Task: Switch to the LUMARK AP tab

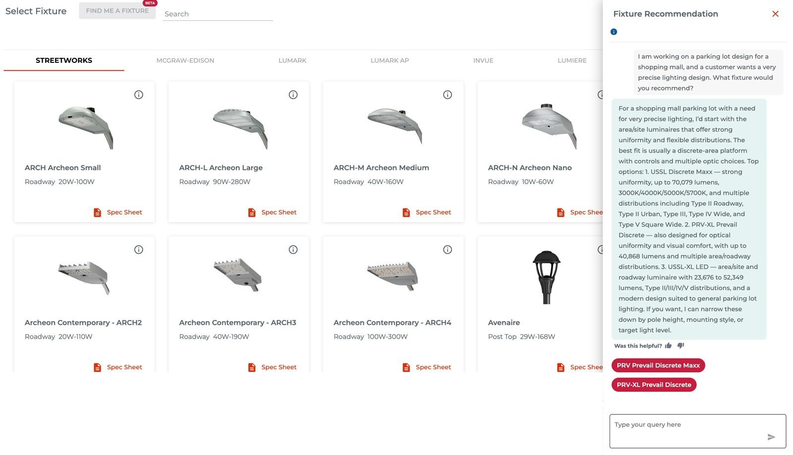Action: (x=390, y=60)
